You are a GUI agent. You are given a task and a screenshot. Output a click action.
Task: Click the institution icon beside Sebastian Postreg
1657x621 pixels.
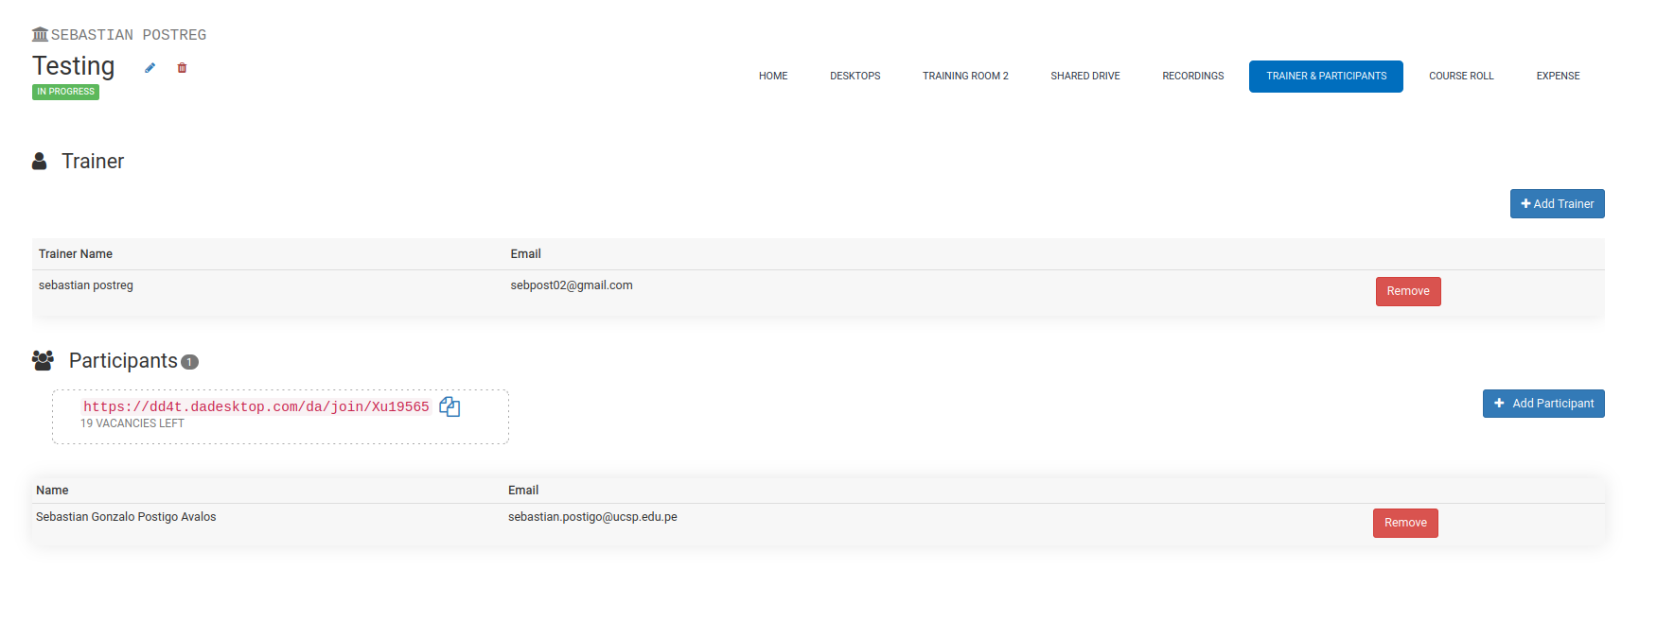click(x=40, y=35)
